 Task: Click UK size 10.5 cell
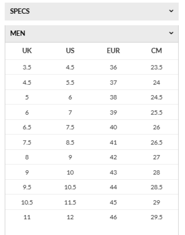click(27, 202)
